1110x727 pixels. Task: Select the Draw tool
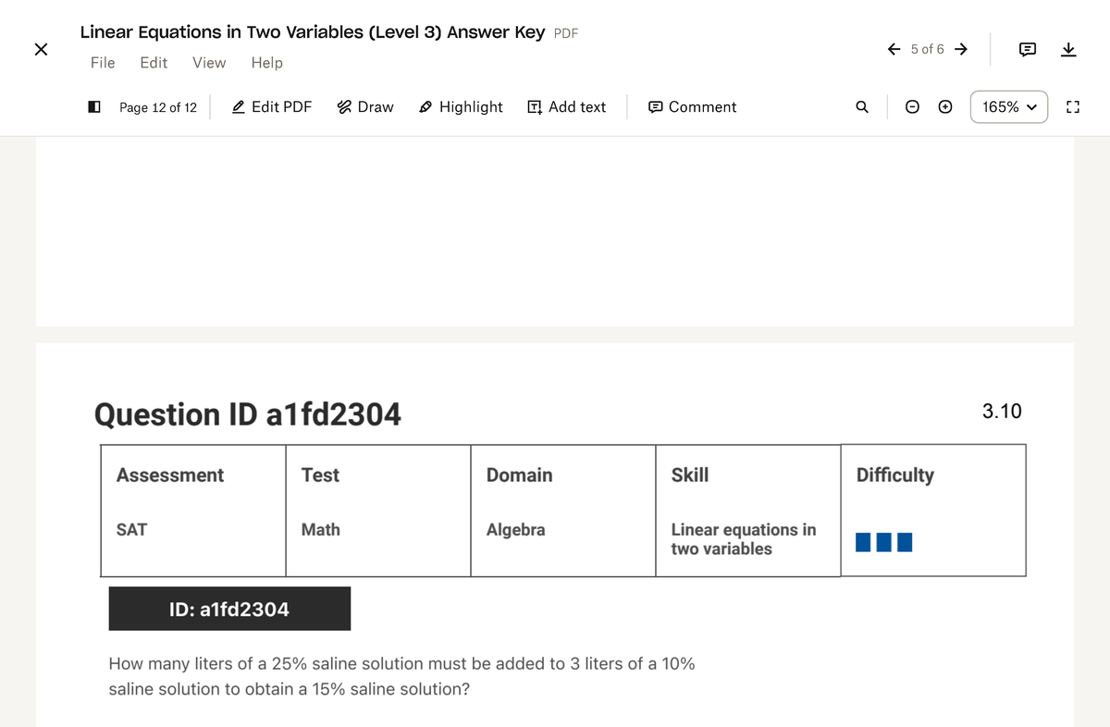[365, 107]
